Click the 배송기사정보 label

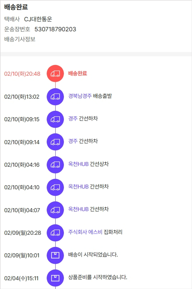point(20,39)
